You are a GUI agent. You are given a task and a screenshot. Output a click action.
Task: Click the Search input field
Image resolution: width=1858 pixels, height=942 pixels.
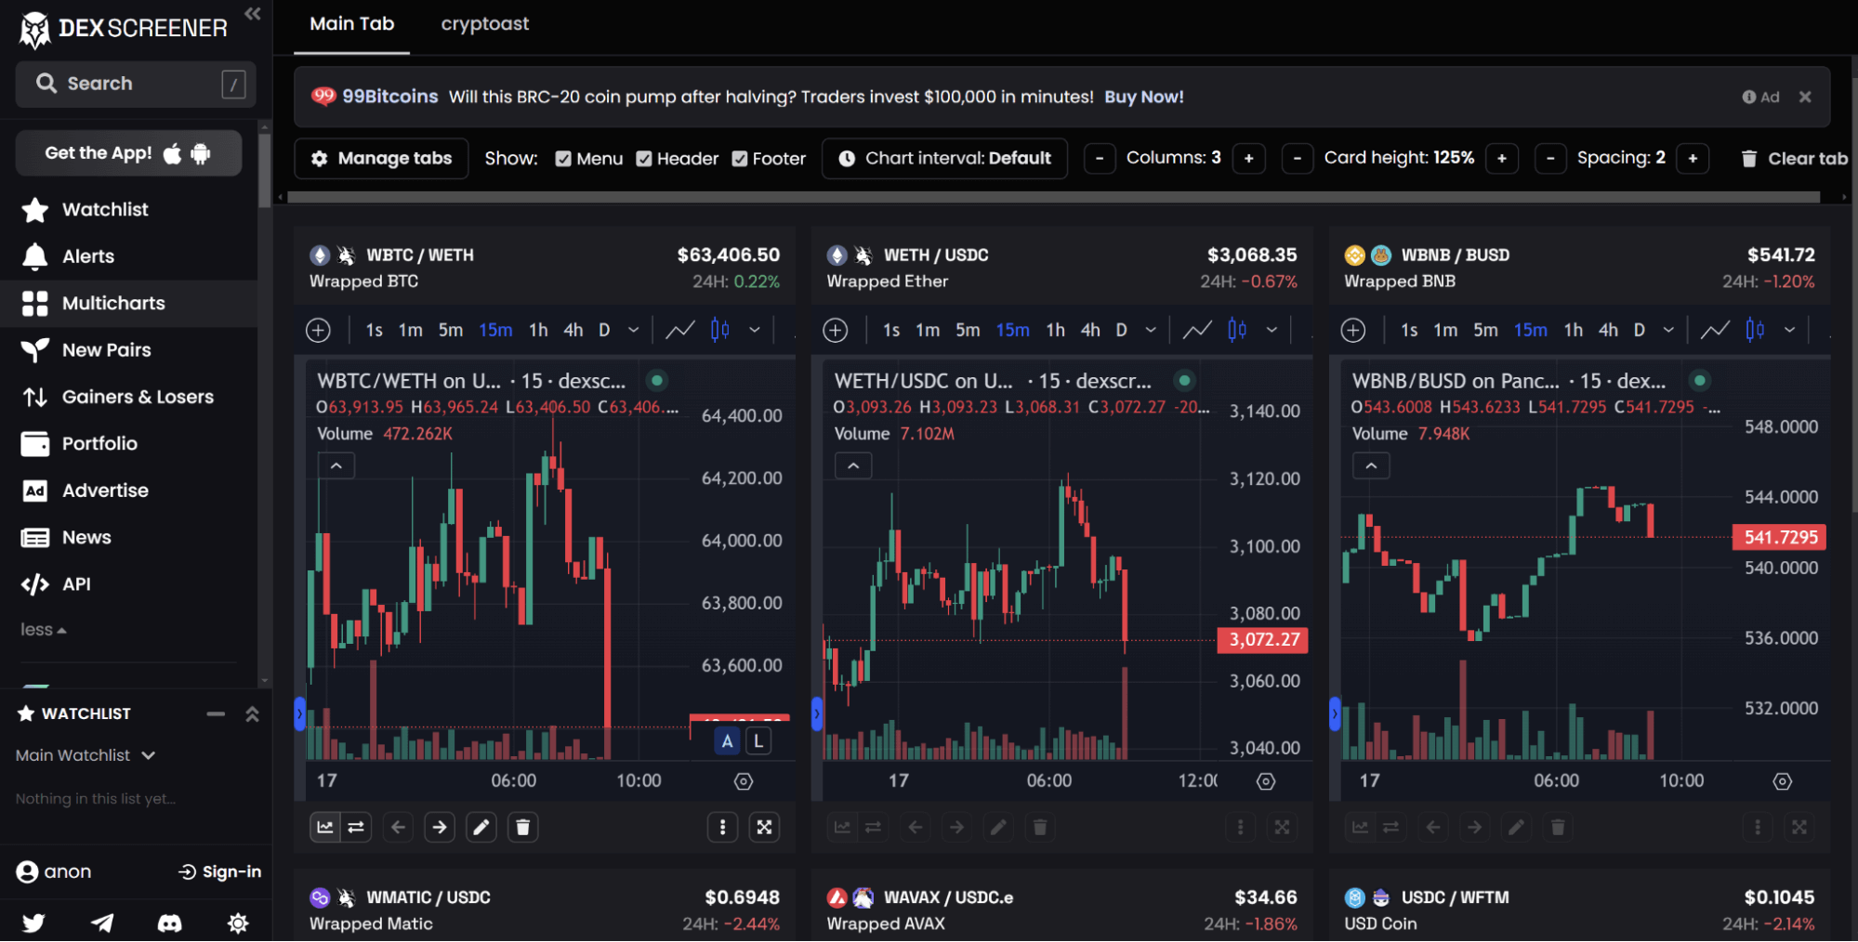coord(136,84)
